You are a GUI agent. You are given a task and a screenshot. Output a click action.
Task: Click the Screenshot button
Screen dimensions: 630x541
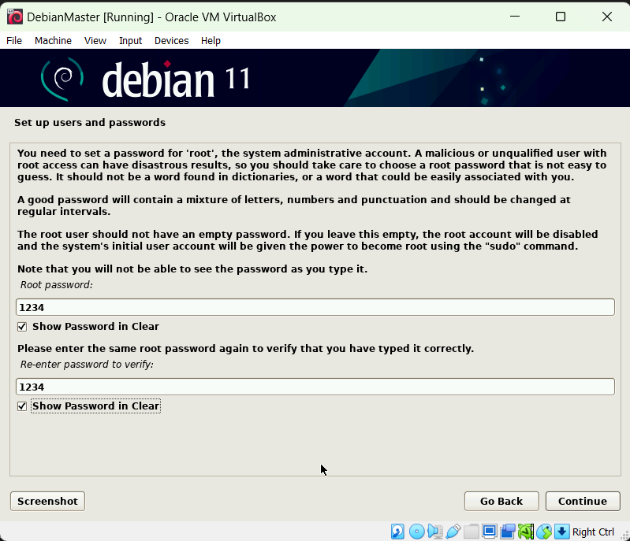[x=47, y=502]
